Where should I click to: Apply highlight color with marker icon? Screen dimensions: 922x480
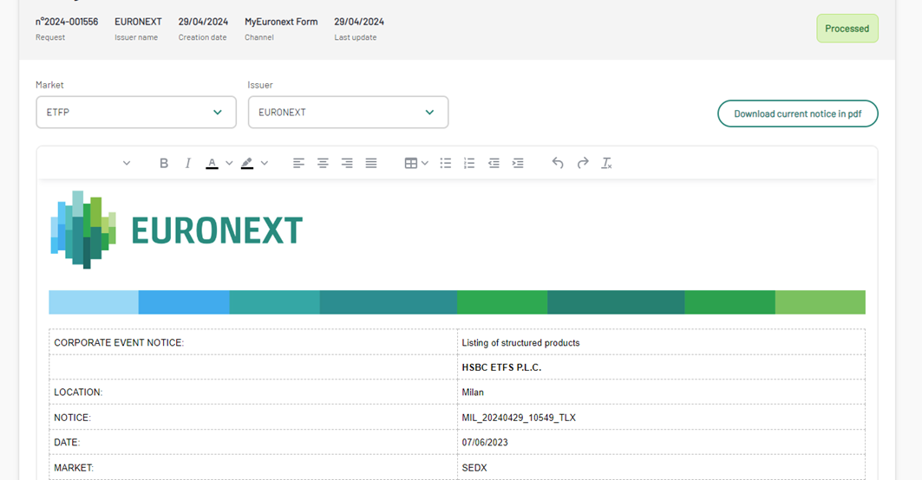coord(247,164)
